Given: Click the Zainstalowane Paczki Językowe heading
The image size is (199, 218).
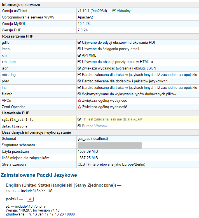Looking at the screenshot, I should (39, 175).
